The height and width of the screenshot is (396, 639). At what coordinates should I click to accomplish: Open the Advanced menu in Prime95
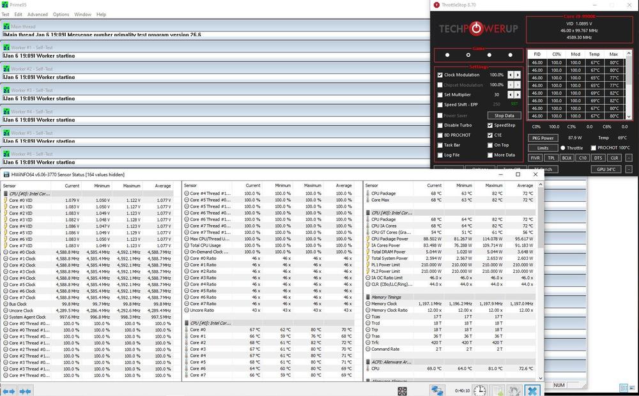point(37,14)
